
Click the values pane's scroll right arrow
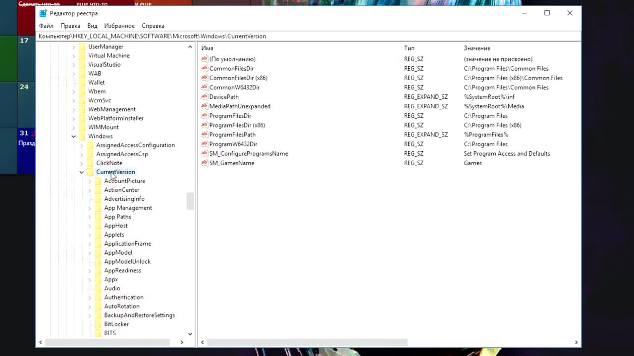point(576,342)
